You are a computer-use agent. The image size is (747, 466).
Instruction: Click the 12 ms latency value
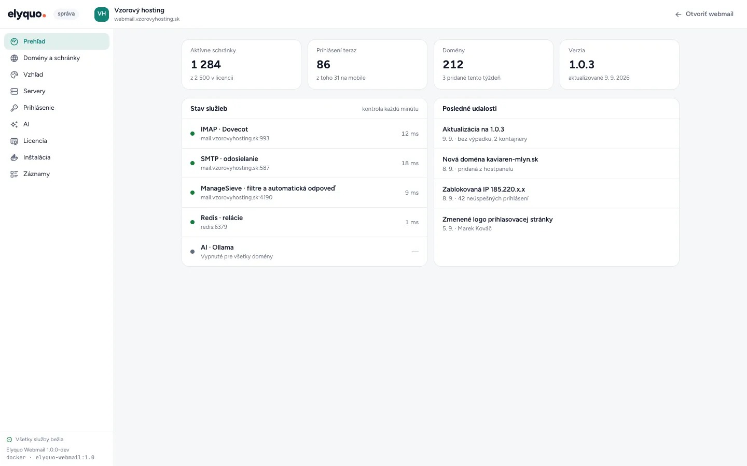coord(410,134)
